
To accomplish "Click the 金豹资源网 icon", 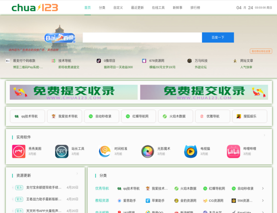I will tap(176, 201).
